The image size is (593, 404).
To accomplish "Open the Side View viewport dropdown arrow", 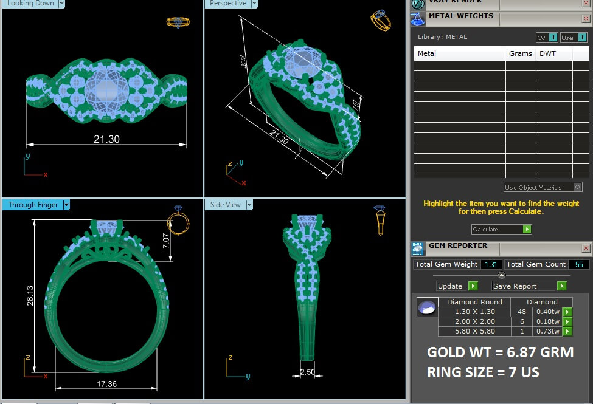I will 249,205.
